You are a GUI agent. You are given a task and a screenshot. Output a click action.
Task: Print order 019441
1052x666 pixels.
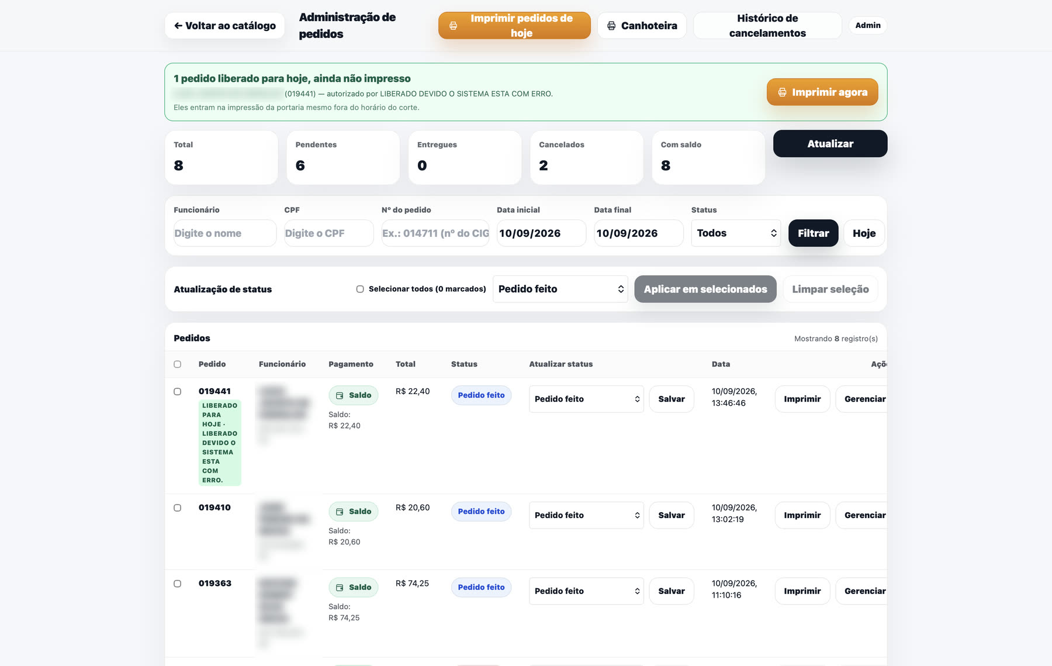point(802,399)
